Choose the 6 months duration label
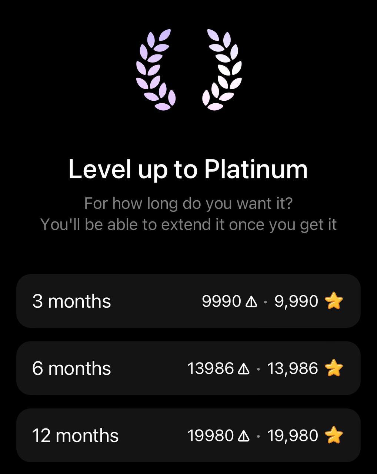The height and width of the screenshot is (474, 377). pyautogui.click(x=71, y=368)
